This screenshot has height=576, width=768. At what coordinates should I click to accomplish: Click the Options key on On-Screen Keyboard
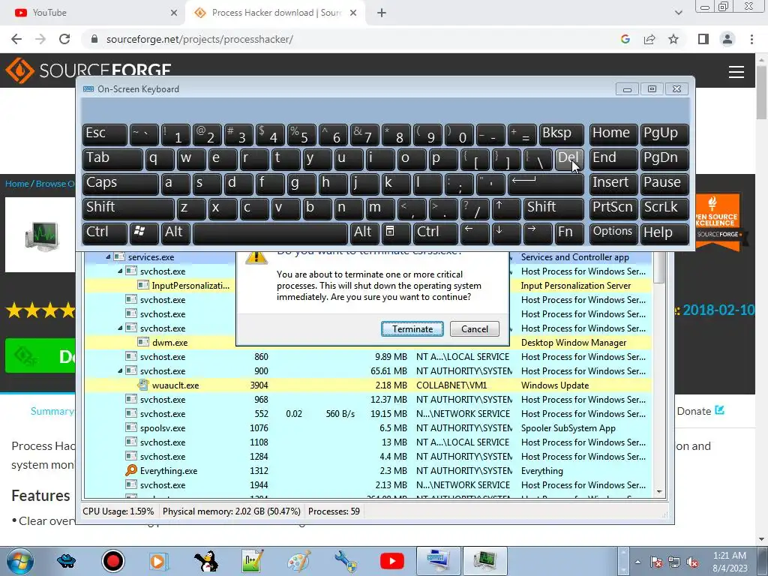[613, 232]
